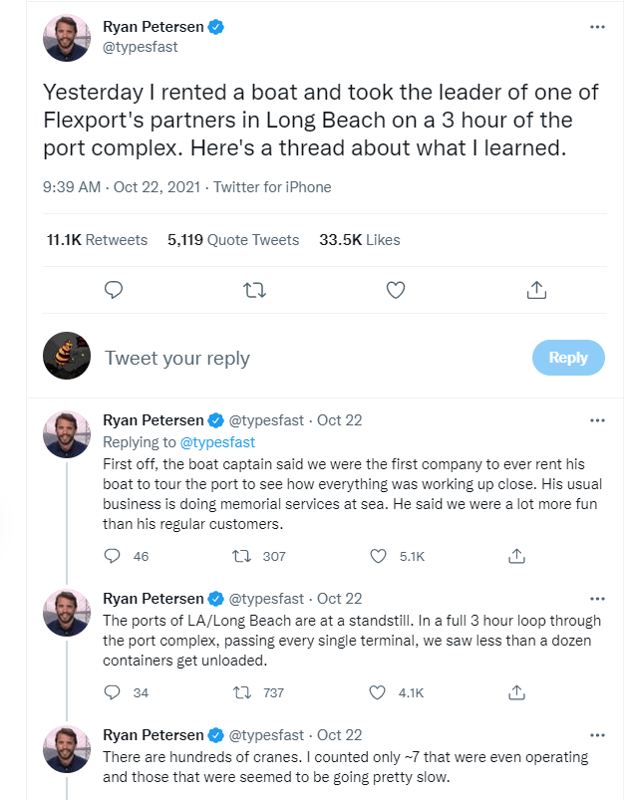Reply to the main tweet via comment icon

[x=114, y=290]
